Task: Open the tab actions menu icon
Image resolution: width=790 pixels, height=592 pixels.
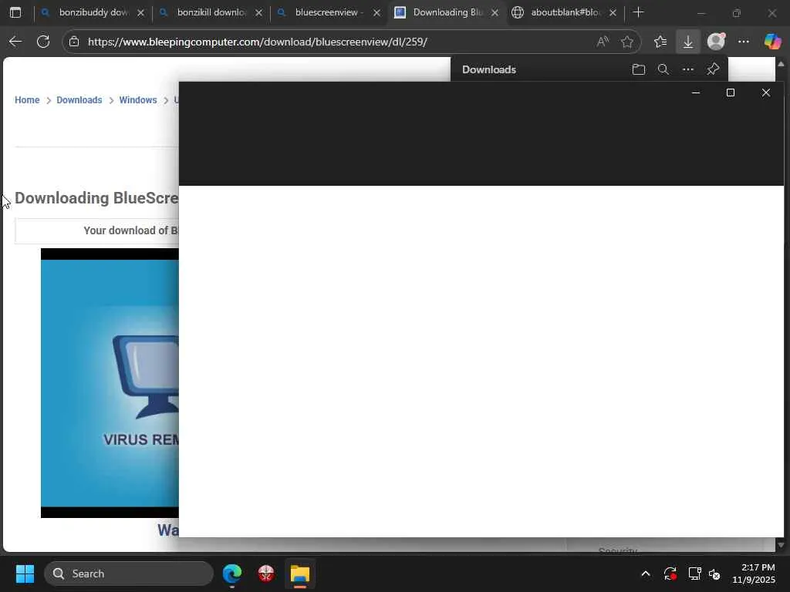Action: click(x=15, y=12)
